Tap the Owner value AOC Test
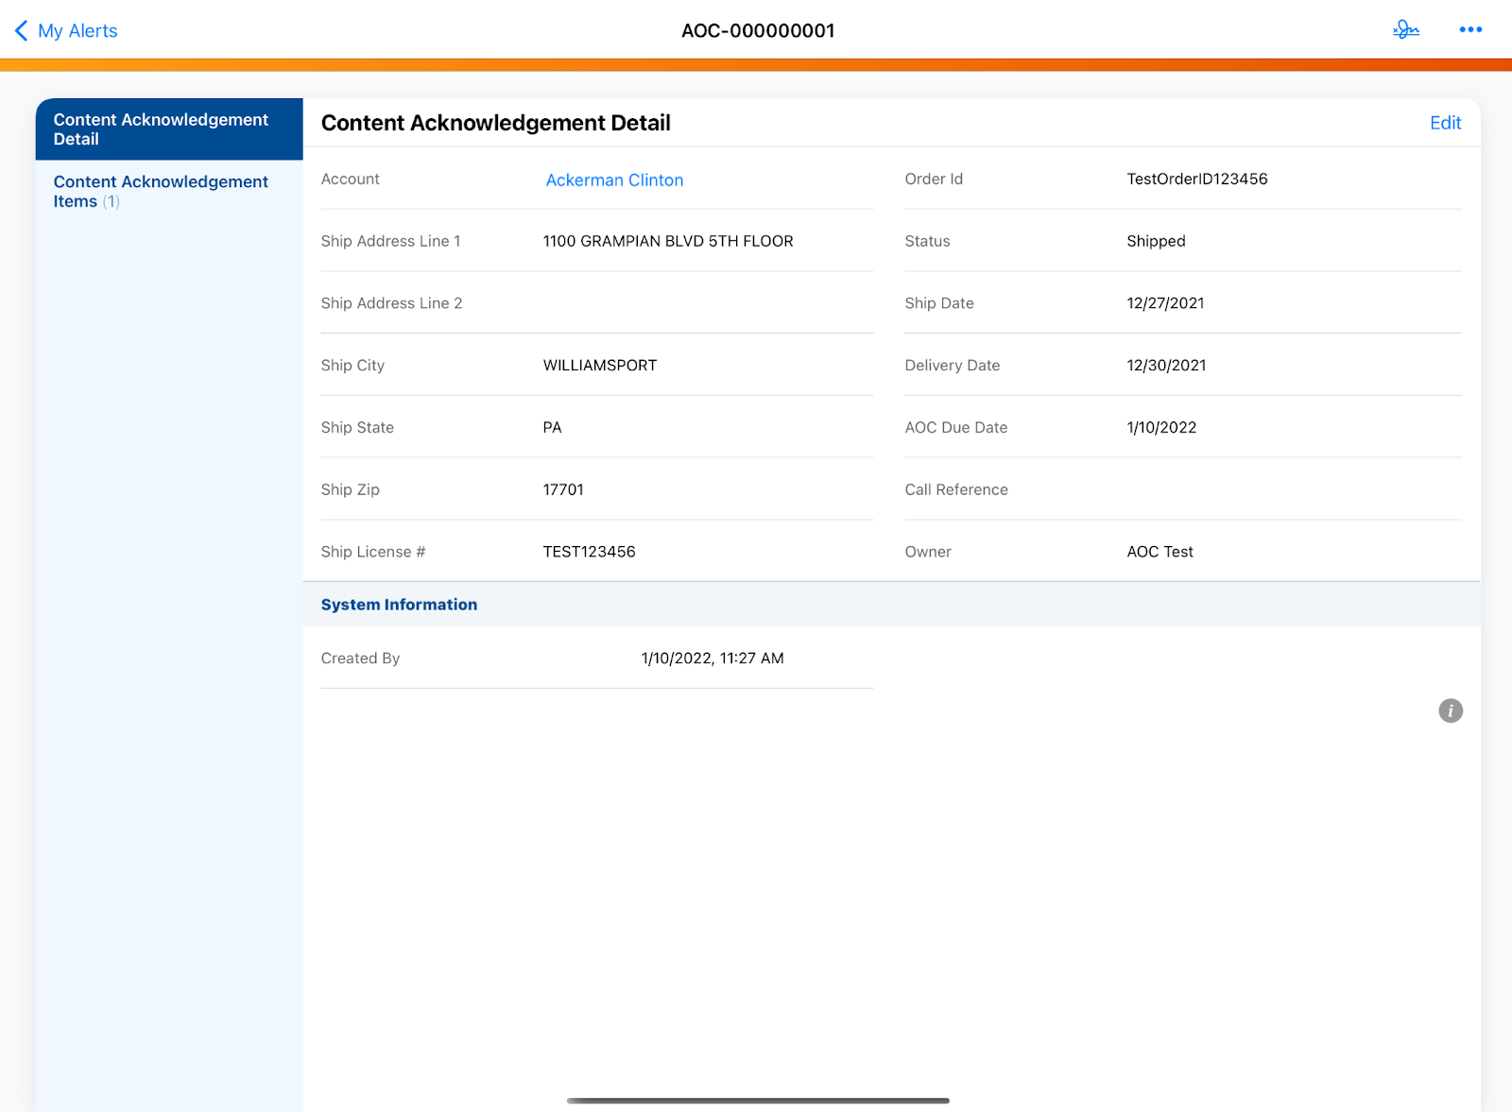Screen dimensions: 1512x1112 [1159, 552]
